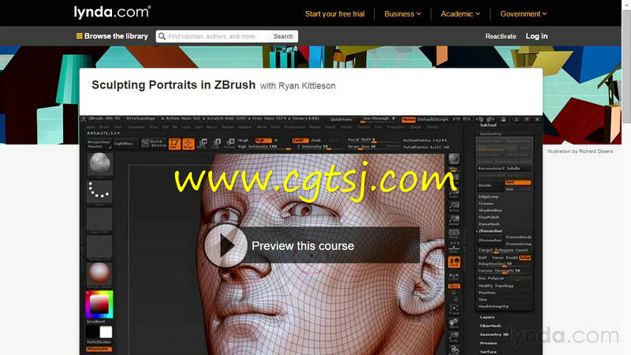Viewport: 631px width, 355px height.
Task: Open the Surface subpalette
Action: (x=488, y=351)
